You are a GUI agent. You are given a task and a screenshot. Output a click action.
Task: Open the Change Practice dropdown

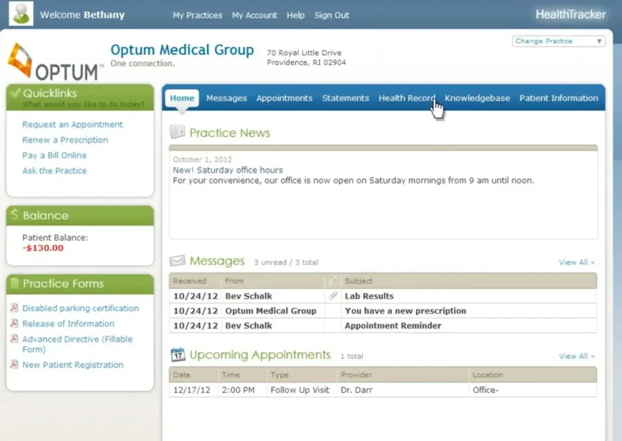(558, 41)
